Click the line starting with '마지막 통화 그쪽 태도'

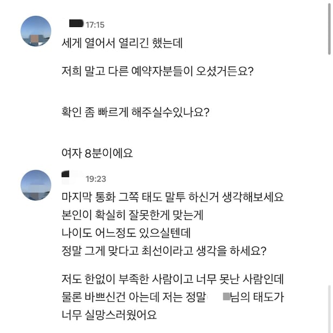tap(173, 197)
